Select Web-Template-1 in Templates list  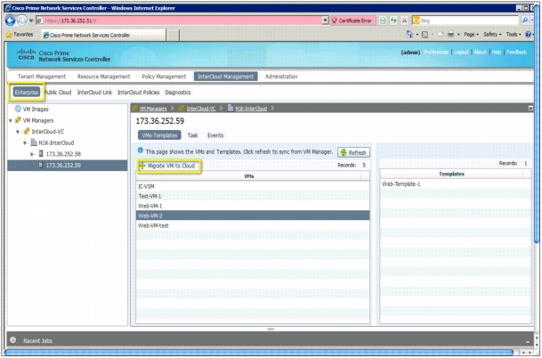tap(456, 184)
